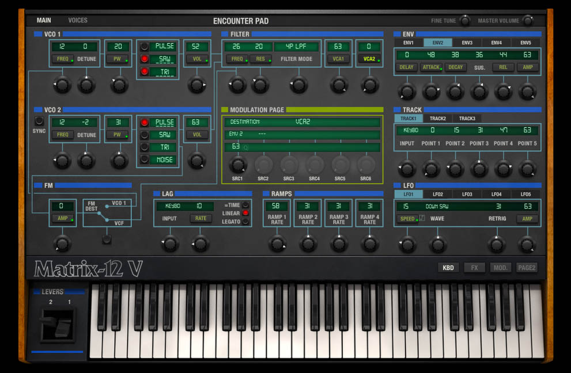Click the LAG rate knob
571x373 pixels.
pyautogui.click(x=201, y=244)
